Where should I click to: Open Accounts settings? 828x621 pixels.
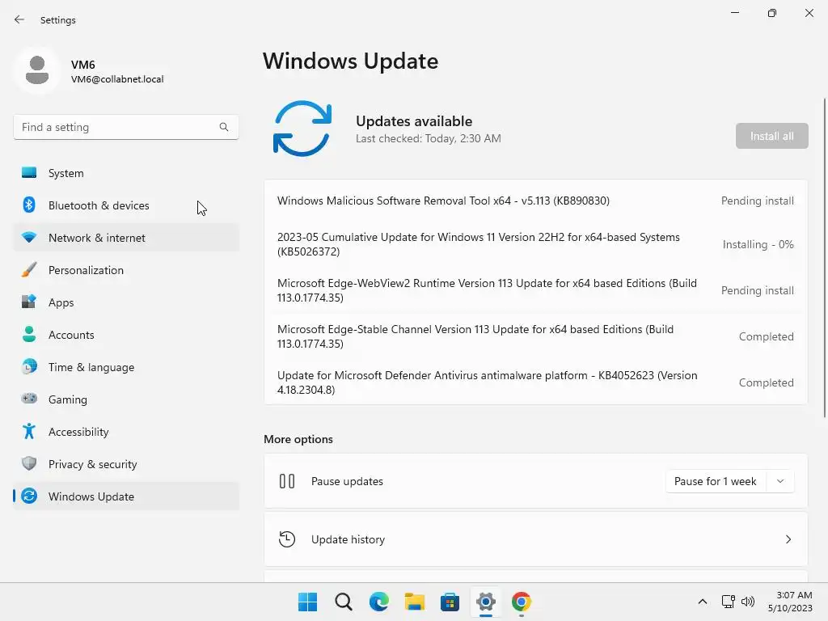pos(126,334)
